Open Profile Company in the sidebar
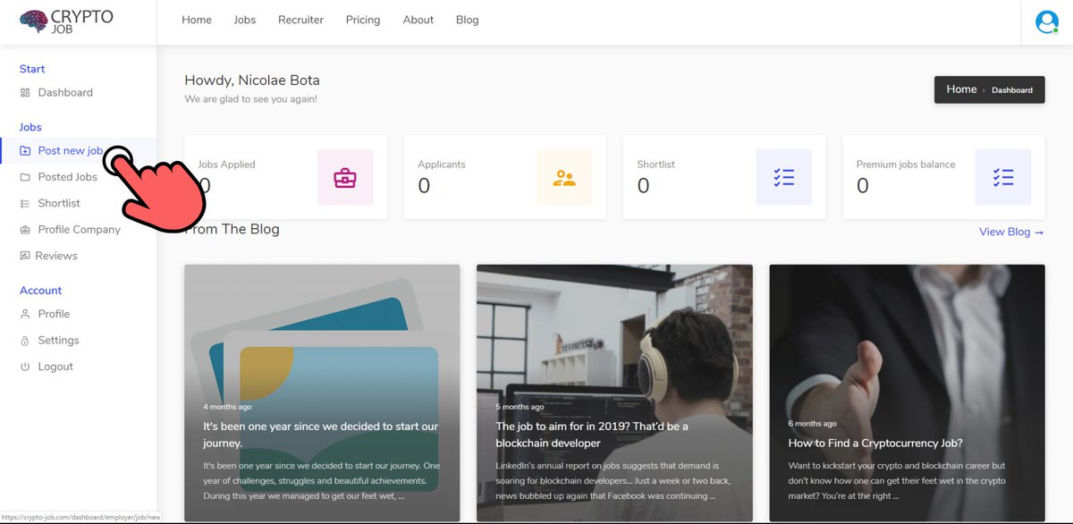1073x524 pixels. [78, 230]
